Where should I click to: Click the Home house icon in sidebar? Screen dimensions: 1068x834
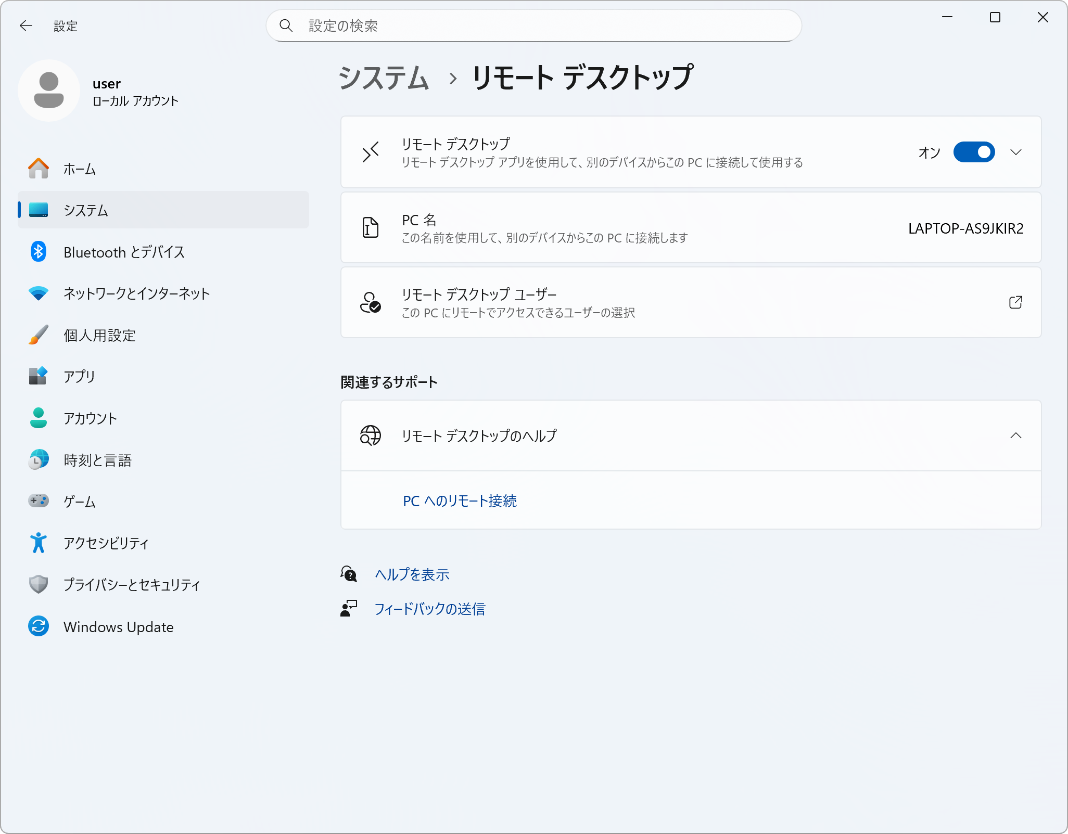pyautogui.click(x=39, y=169)
